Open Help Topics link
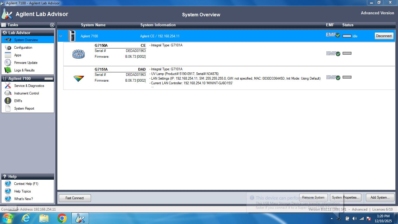398x224 pixels. tap(22, 191)
